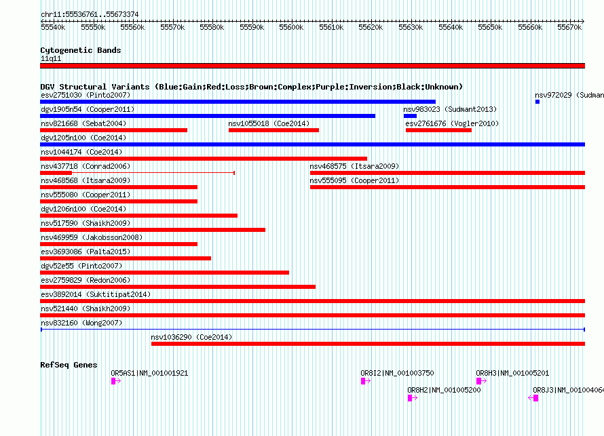The height and width of the screenshot is (436, 604).
Task: Open OR8H3|NM_001005201 gene label
Action: [512, 373]
